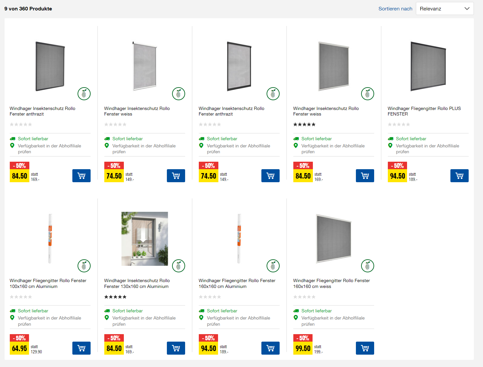
Task: Click delivery truck icon under 160x160 cm weiss
Action: 296,311
